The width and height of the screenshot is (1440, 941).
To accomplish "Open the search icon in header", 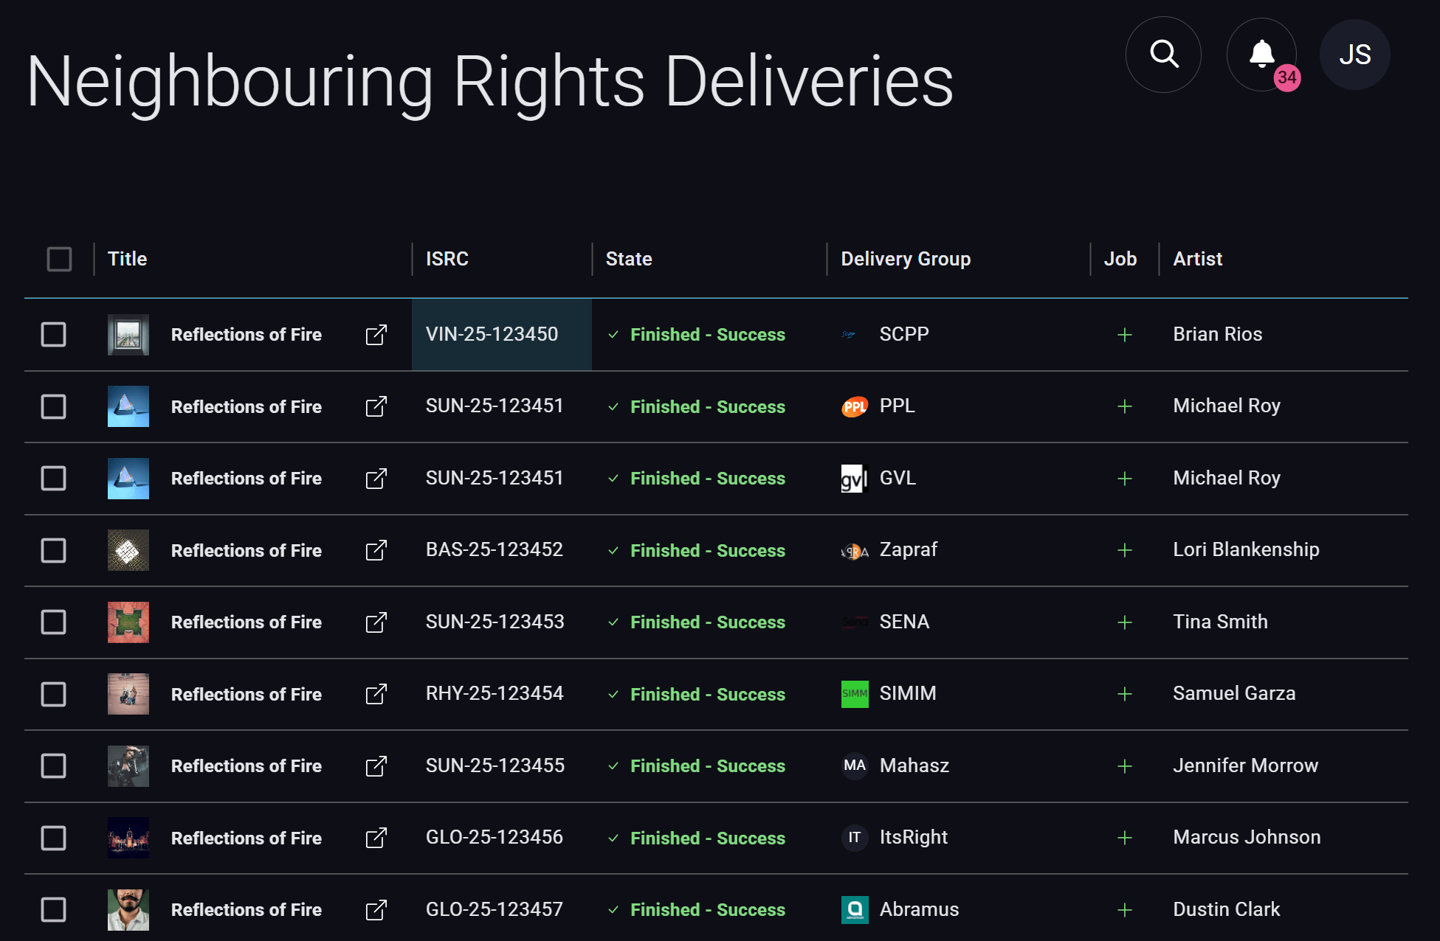I will (1163, 55).
